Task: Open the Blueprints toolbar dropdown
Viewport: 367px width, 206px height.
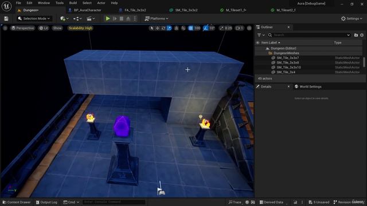Action: coord(77,18)
